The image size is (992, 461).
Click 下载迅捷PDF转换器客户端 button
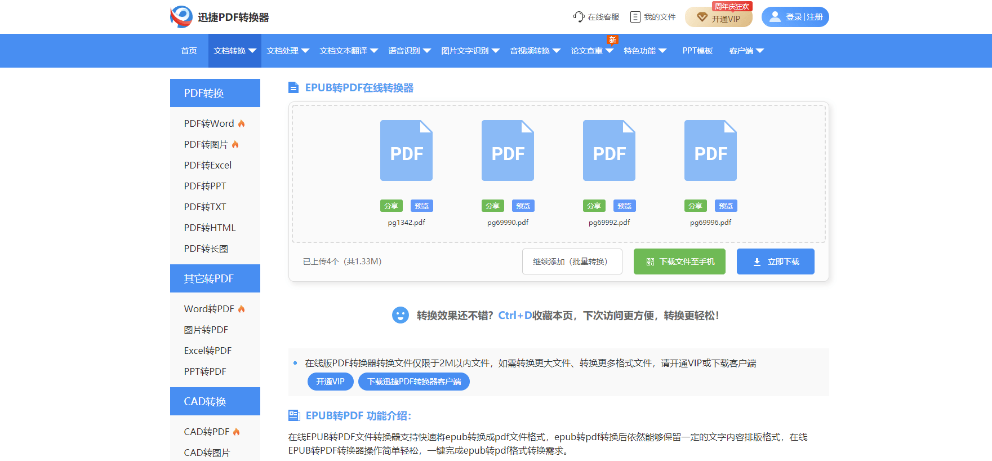click(414, 382)
